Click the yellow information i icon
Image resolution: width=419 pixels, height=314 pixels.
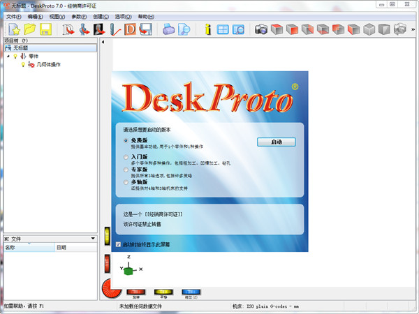click(x=207, y=29)
